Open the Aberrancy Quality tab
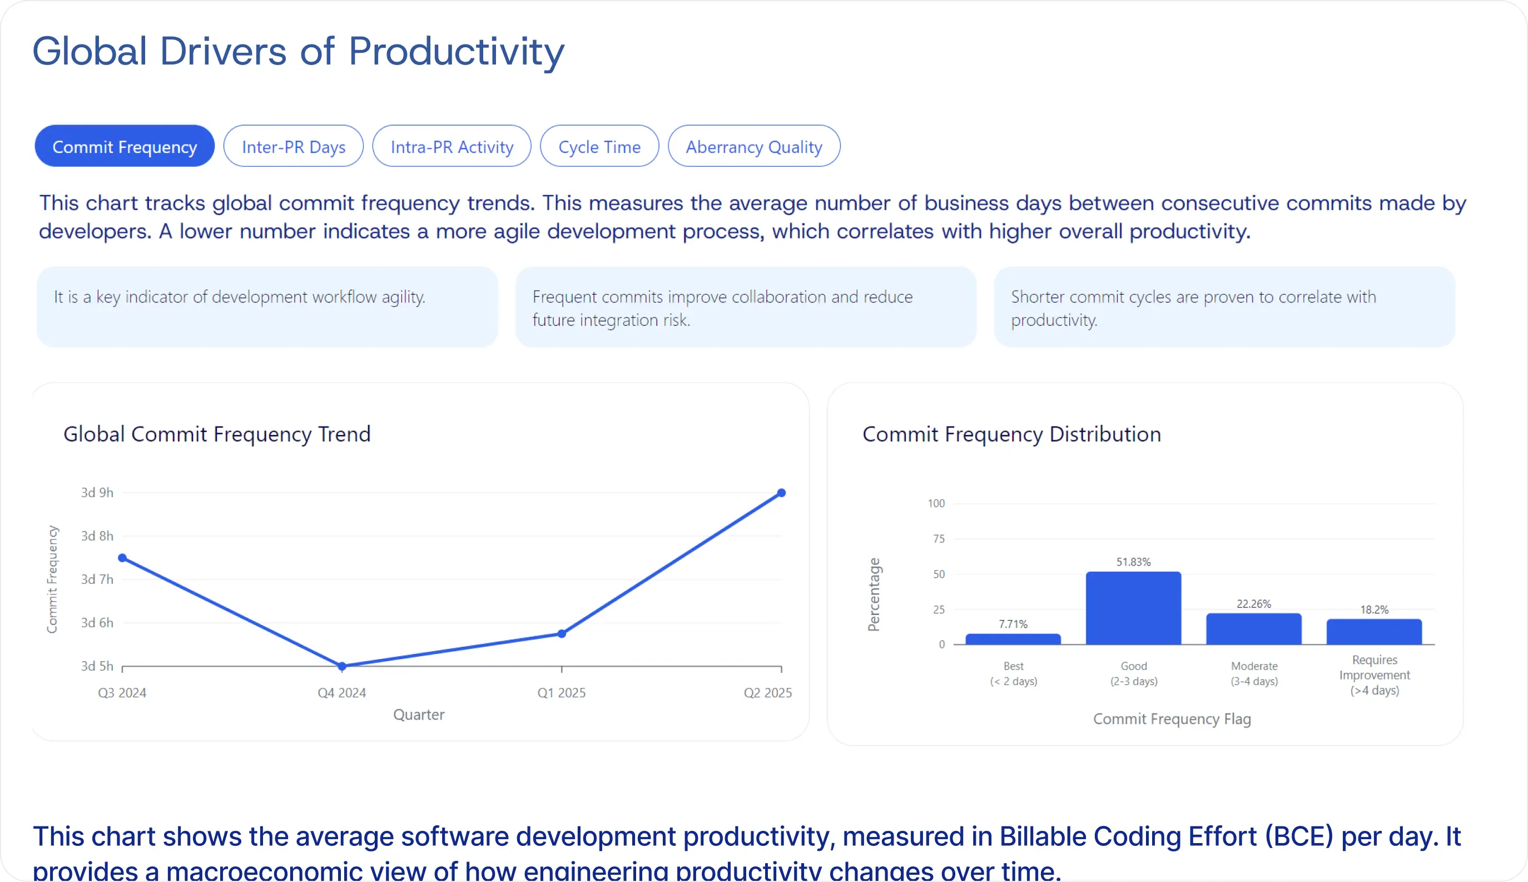The height and width of the screenshot is (882, 1528). [754, 147]
